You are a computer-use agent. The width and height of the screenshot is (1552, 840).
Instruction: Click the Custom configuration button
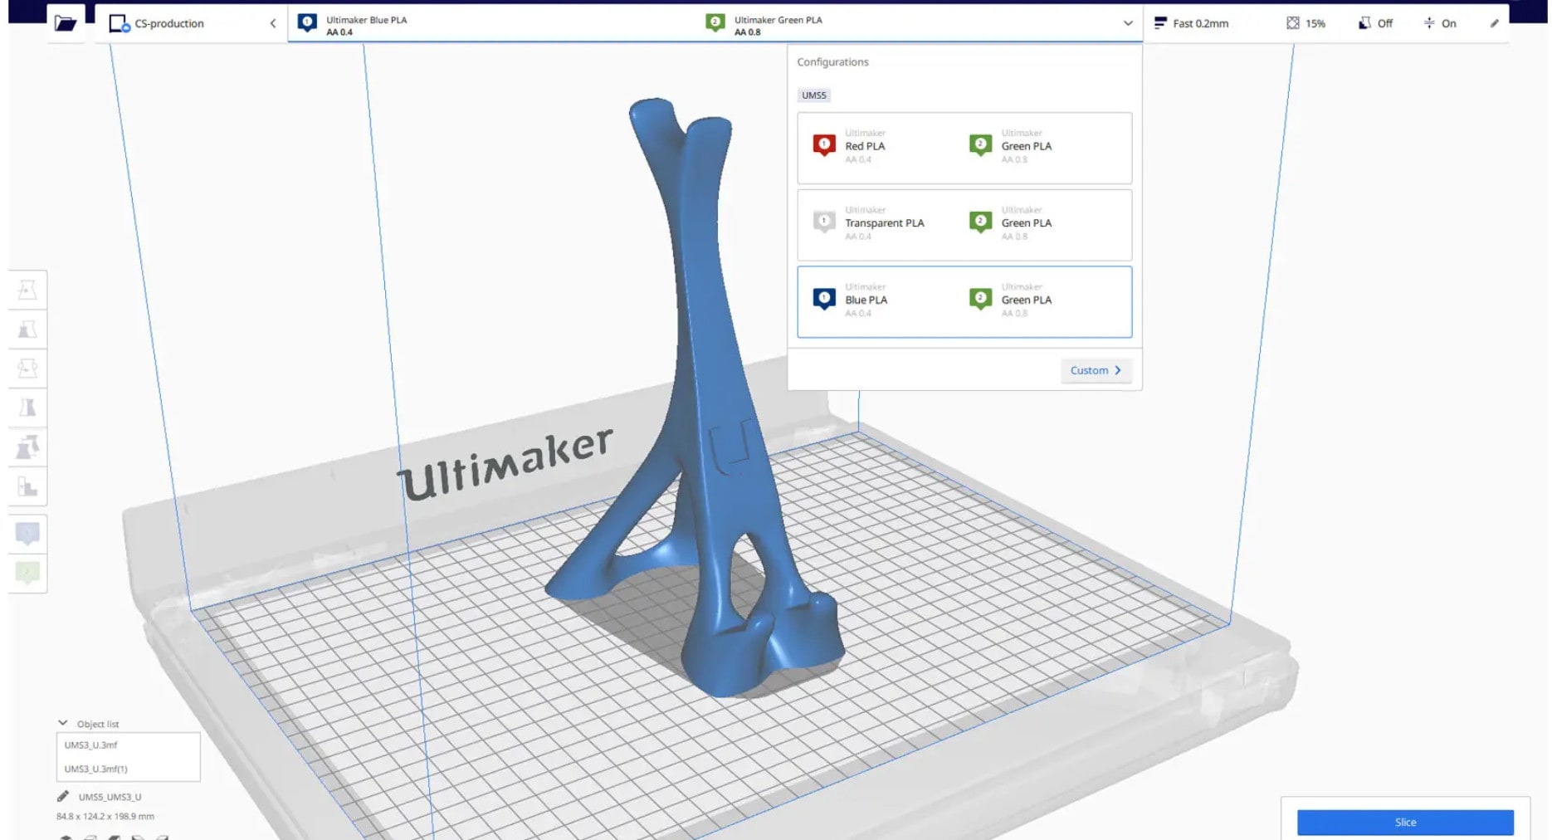(x=1096, y=370)
